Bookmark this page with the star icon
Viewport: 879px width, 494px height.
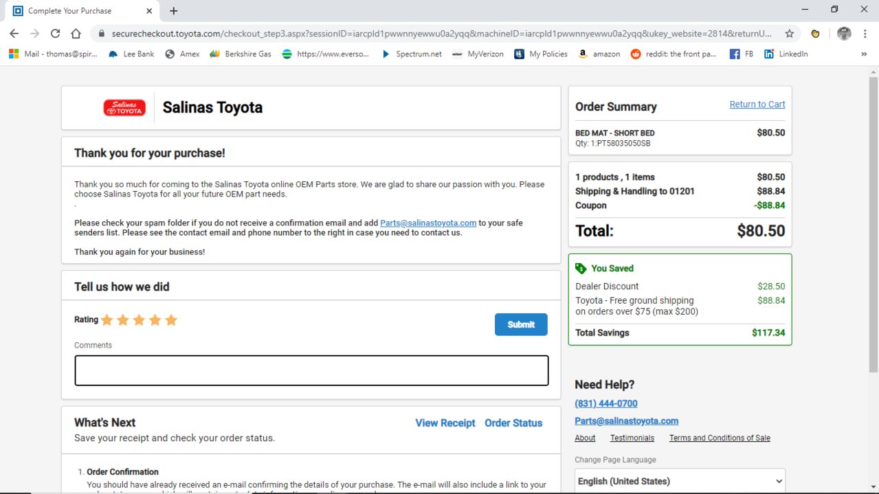[x=790, y=34]
